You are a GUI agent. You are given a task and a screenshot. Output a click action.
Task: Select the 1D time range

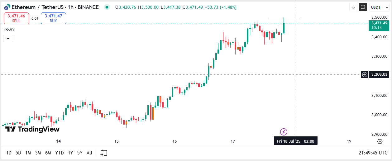[x=9, y=153]
